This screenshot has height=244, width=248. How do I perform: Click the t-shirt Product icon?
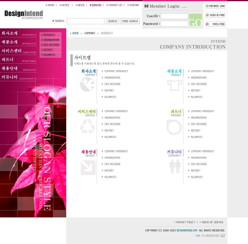(x=174, y=85)
